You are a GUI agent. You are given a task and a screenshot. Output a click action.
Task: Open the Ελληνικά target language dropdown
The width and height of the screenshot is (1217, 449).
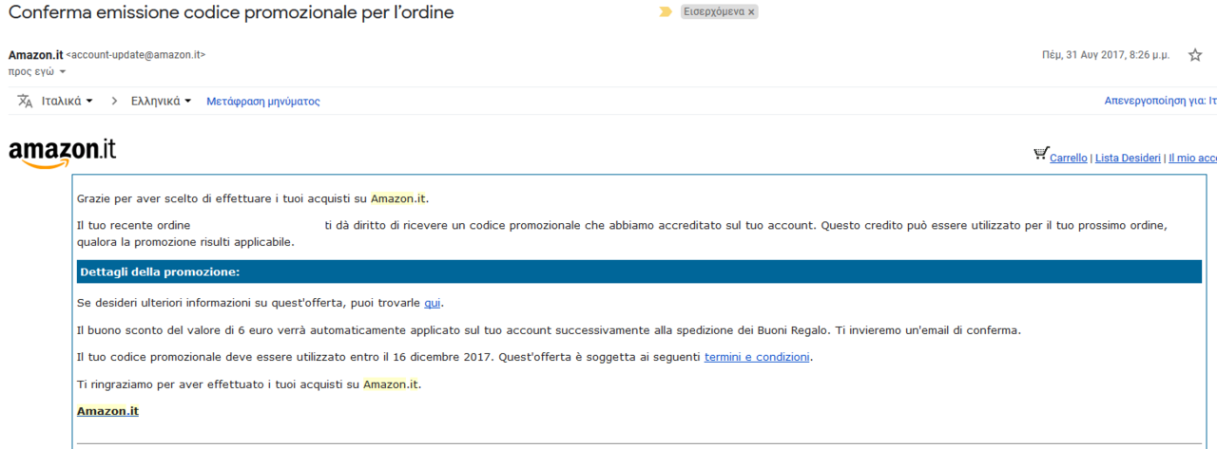(x=162, y=101)
